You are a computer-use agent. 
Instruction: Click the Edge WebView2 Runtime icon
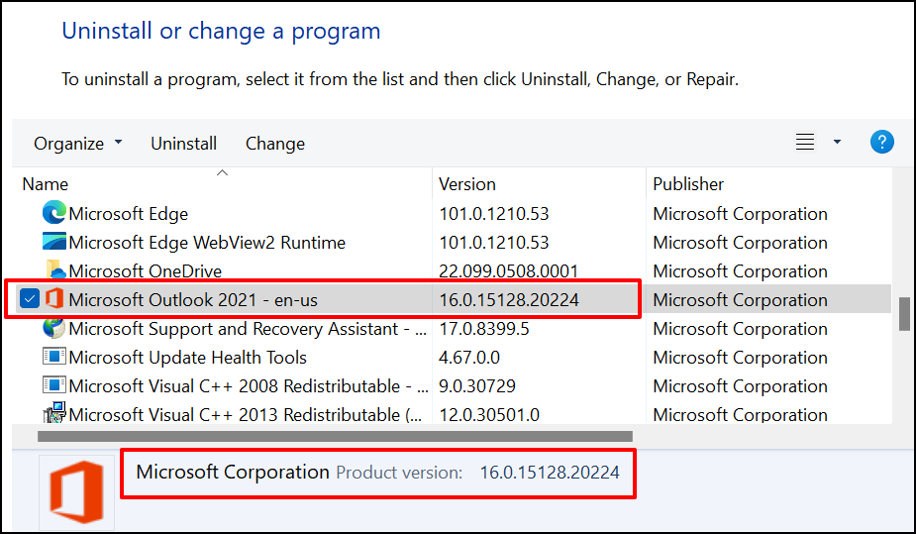coord(53,242)
